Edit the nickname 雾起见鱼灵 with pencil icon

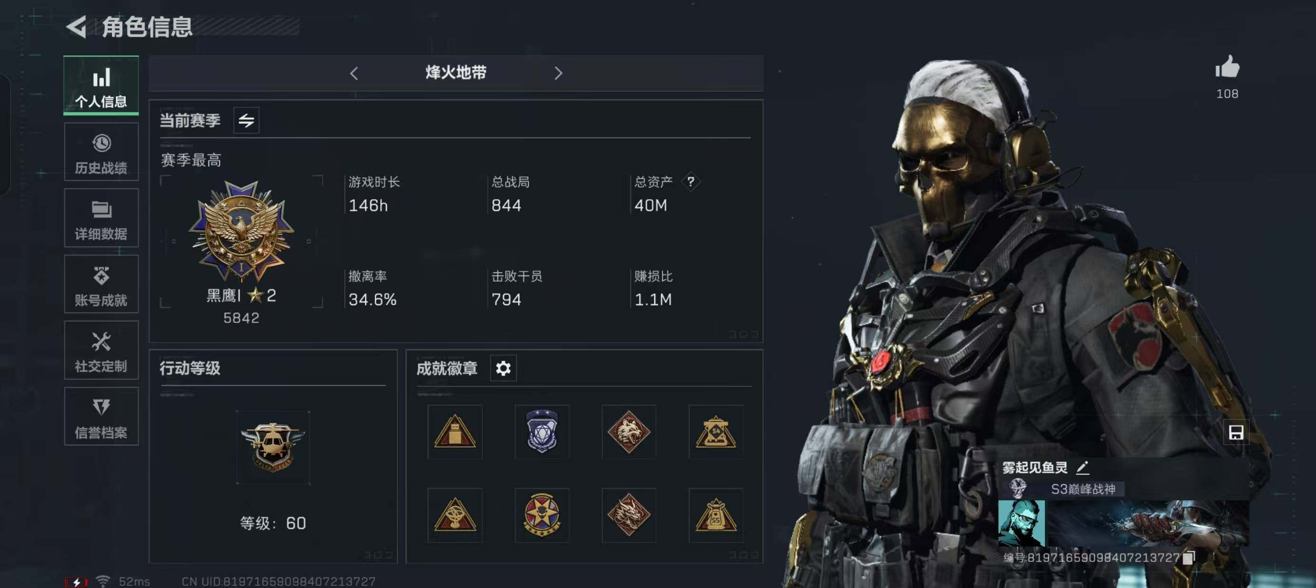[1082, 467]
